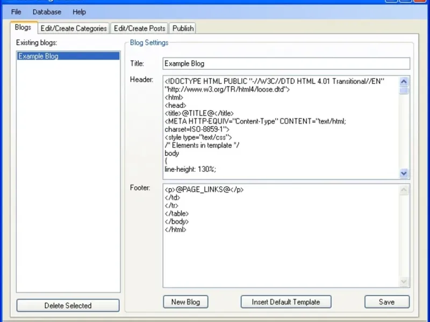Screen dimensions: 430x322
Task: Click the @PAGE_LINKS@ line in Footer
Action: [204, 190]
